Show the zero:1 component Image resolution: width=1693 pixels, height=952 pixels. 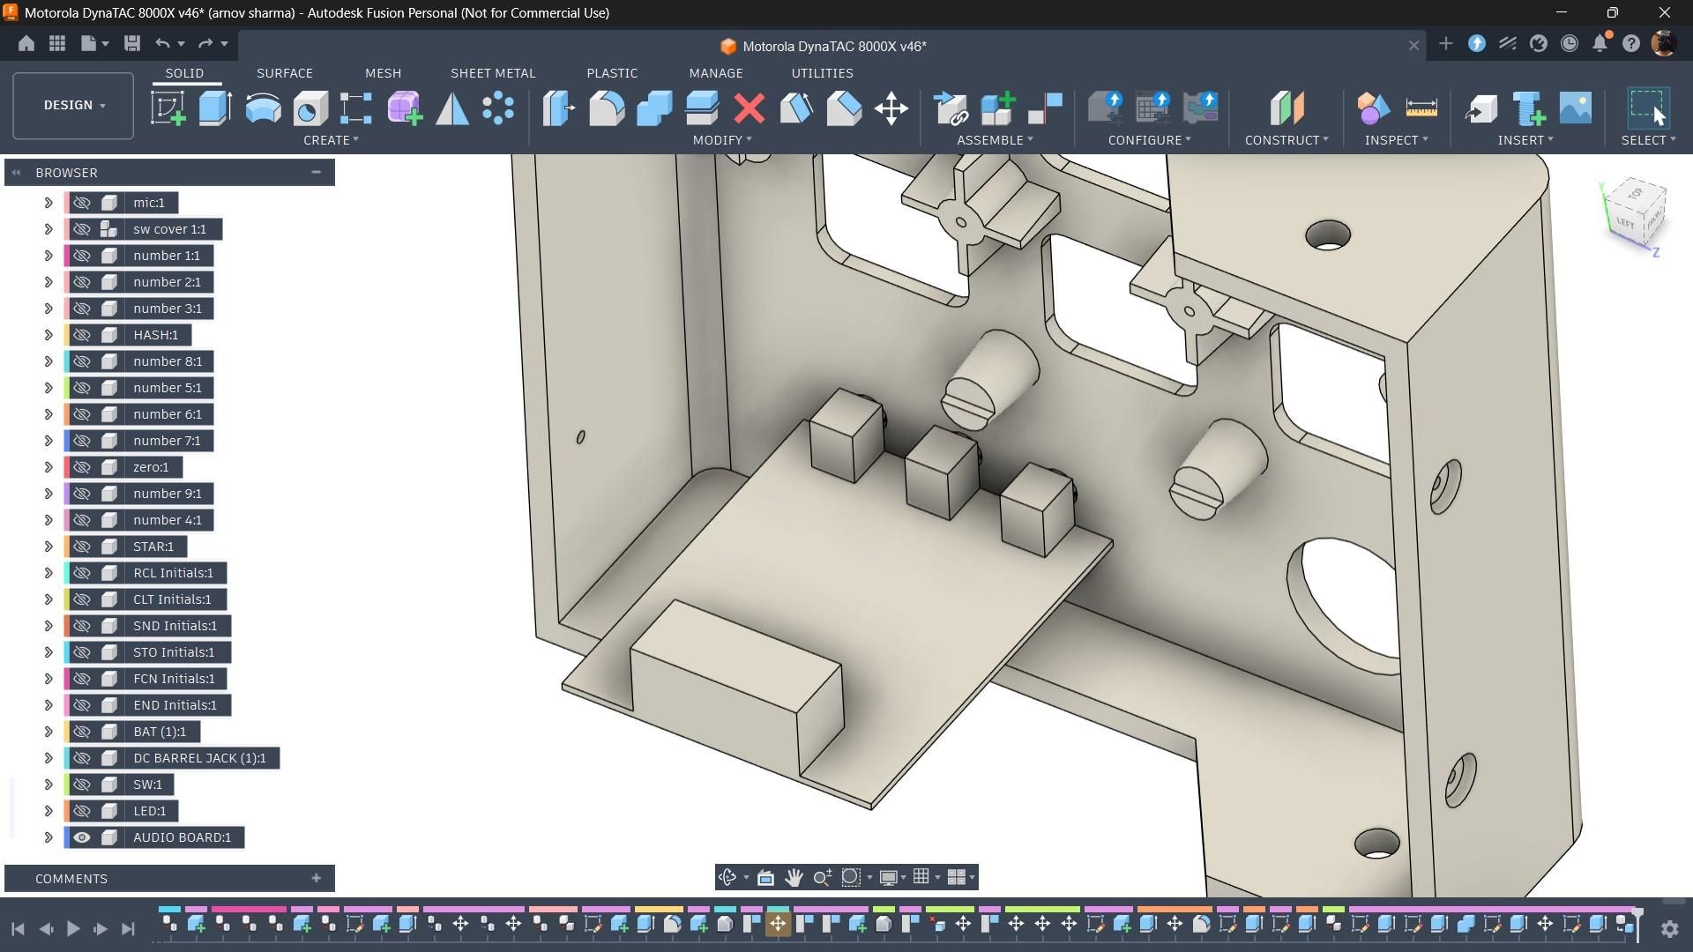coord(82,467)
